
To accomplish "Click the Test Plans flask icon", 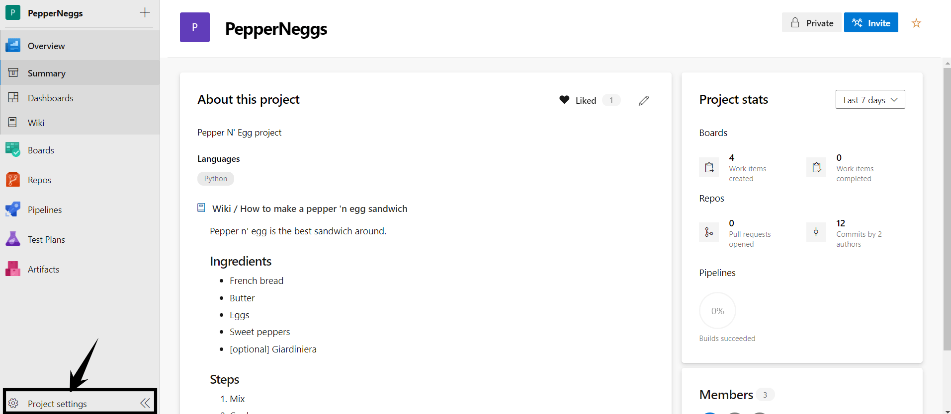I will tap(13, 239).
